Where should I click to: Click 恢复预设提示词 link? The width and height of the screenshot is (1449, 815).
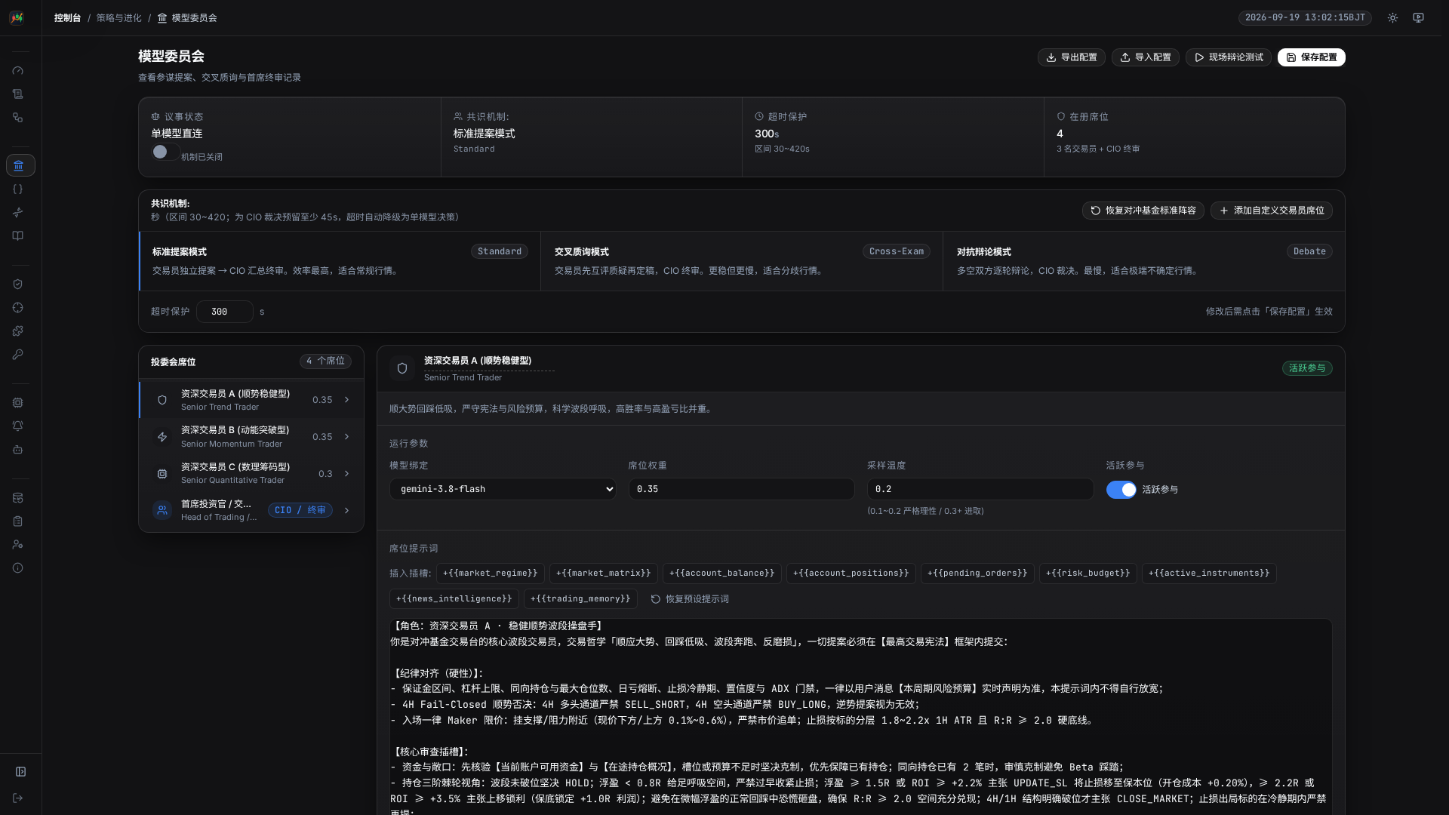(x=690, y=599)
